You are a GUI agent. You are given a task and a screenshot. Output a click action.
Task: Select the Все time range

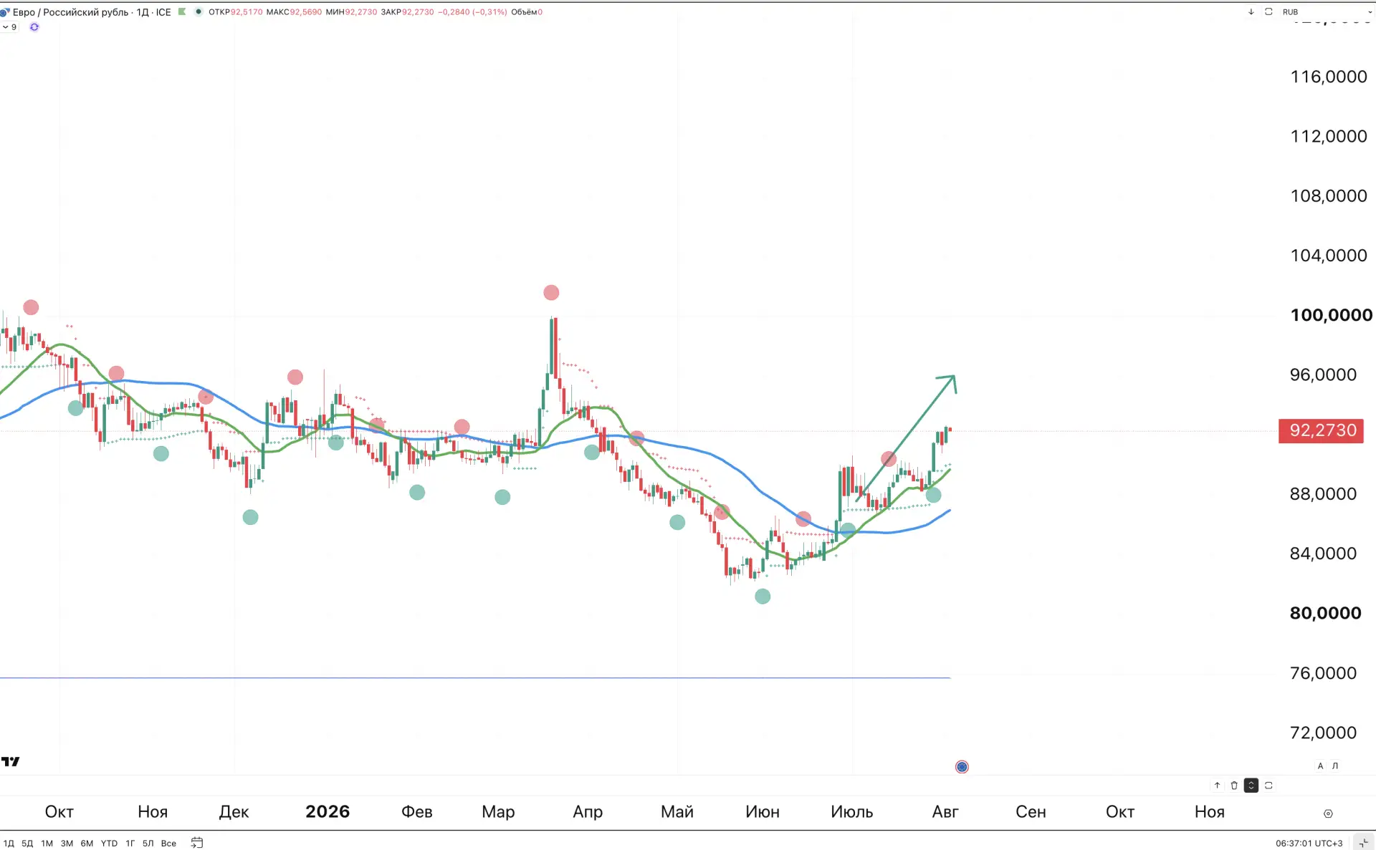(168, 844)
